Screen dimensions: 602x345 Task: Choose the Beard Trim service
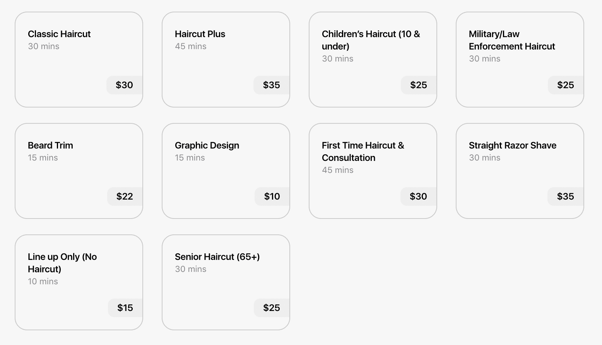[79, 171]
